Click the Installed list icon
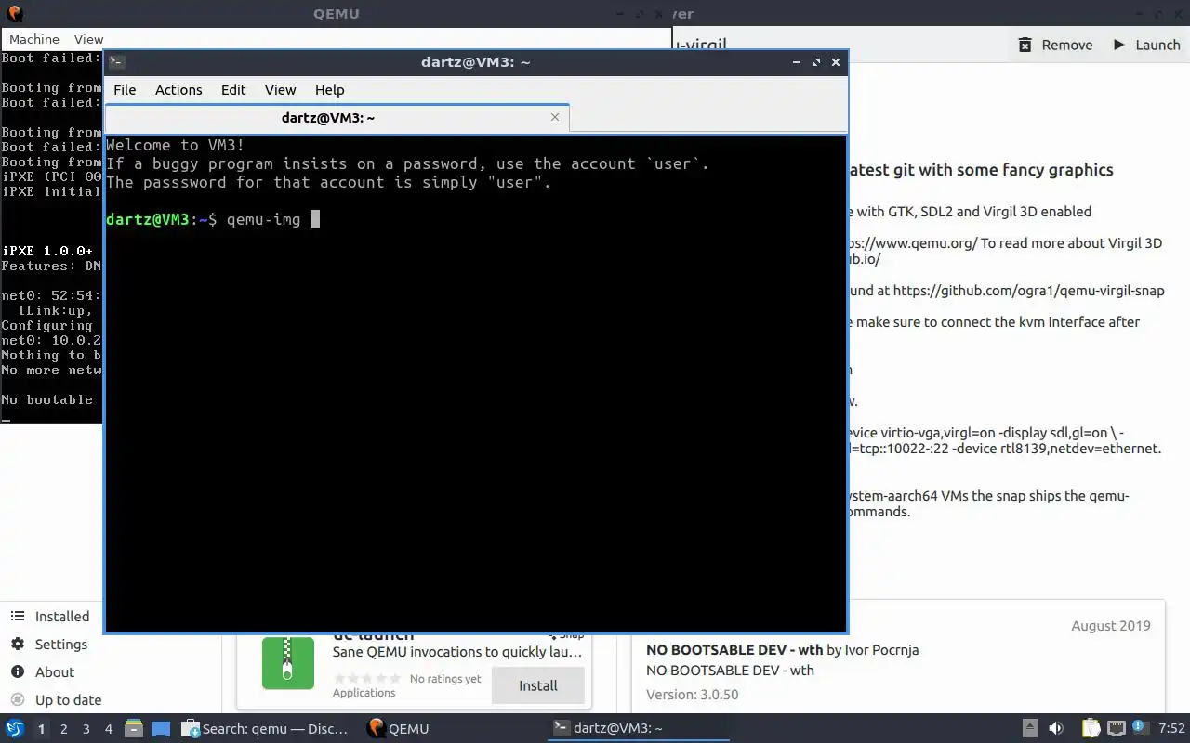The image size is (1190, 743). [x=18, y=617]
